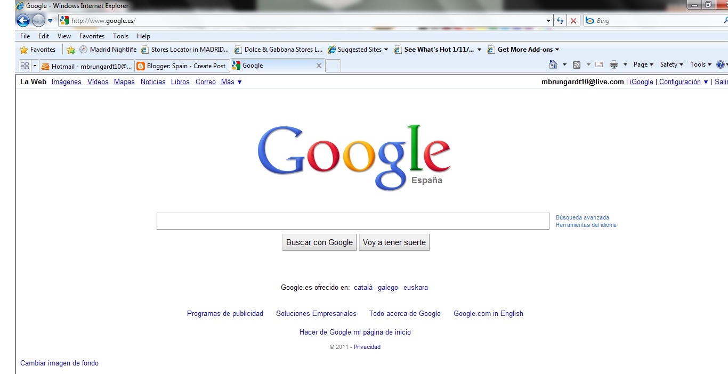
Task: Click Buscar con Google button
Action: pyautogui.click(x=319, y=242)
